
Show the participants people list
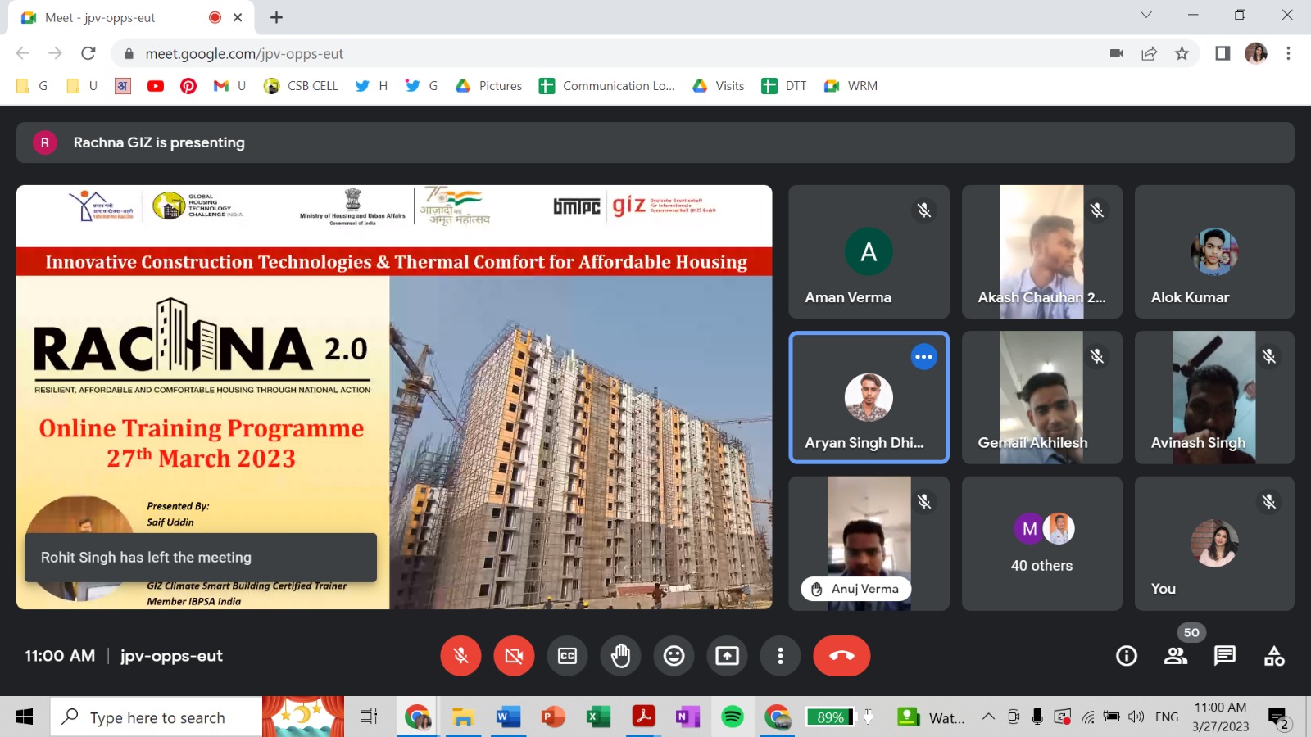[1176, 656]
